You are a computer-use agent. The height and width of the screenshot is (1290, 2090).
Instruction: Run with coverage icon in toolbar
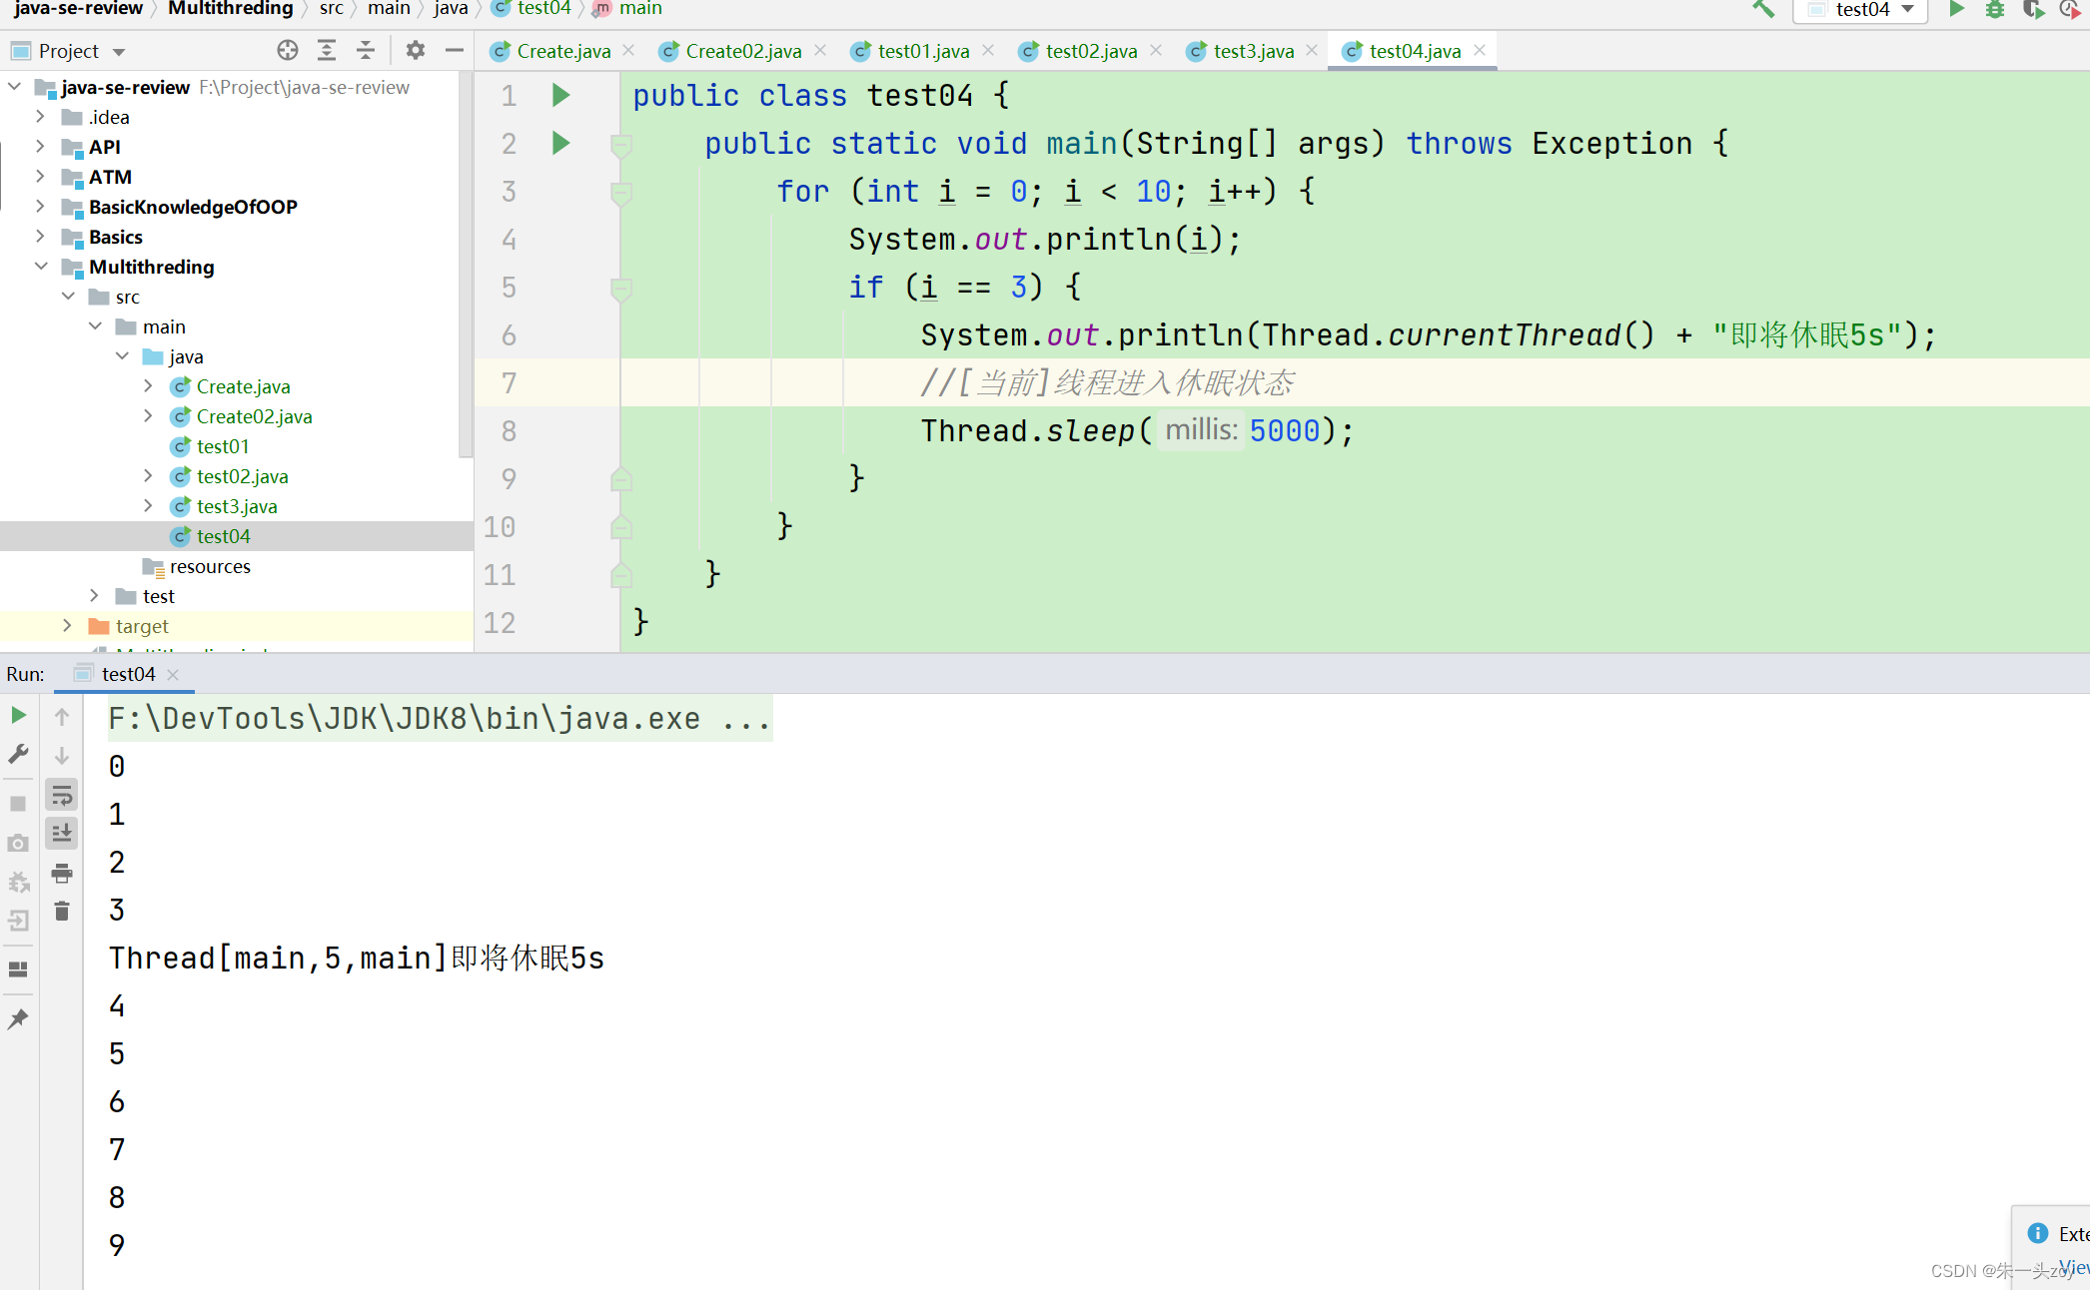point(2033,9)
